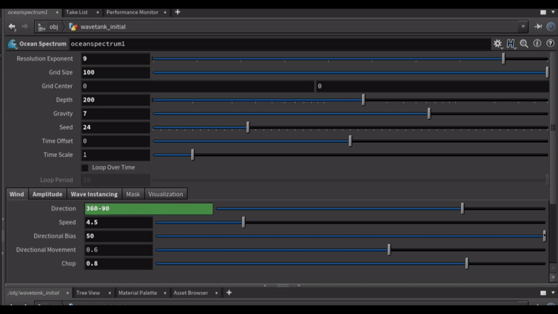Switch to the Amplitude tab
Image resolution: width=558 pixels, height=314 pixels.
point(47,194)
